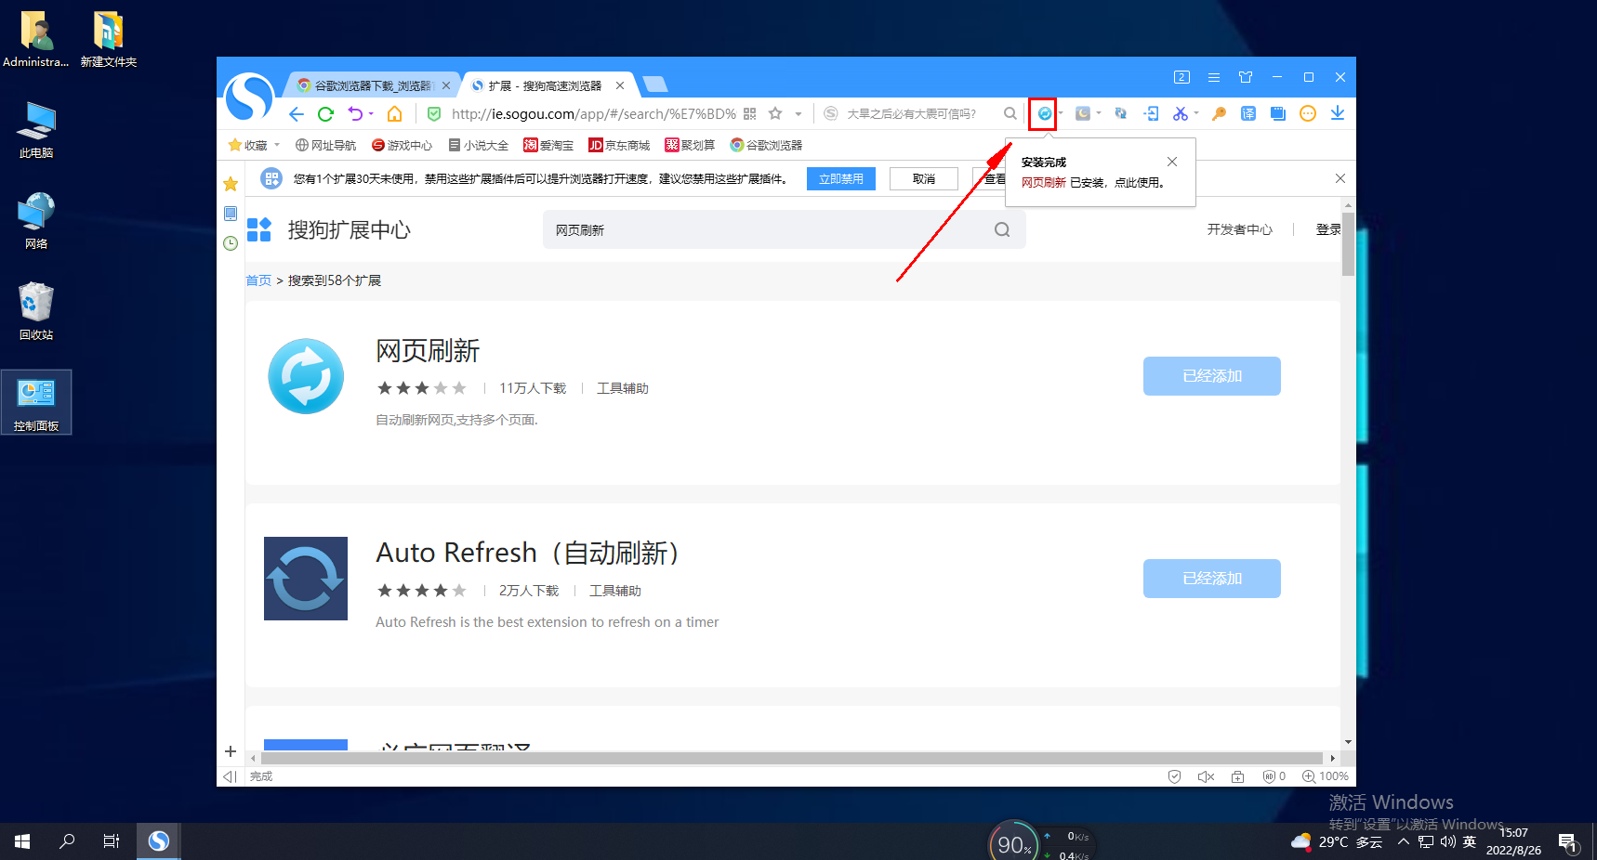Click the orange more-extensions ellipsis icon

(x=1308, y=113)
